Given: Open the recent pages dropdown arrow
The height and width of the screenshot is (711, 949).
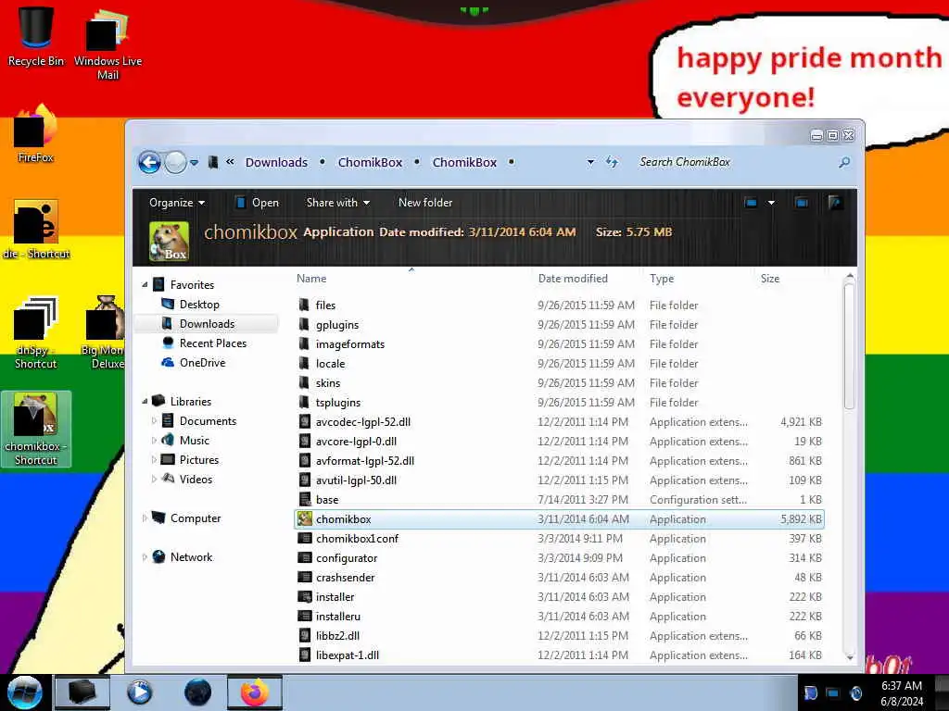Looking at the screenshot, I should coord(194,162).
